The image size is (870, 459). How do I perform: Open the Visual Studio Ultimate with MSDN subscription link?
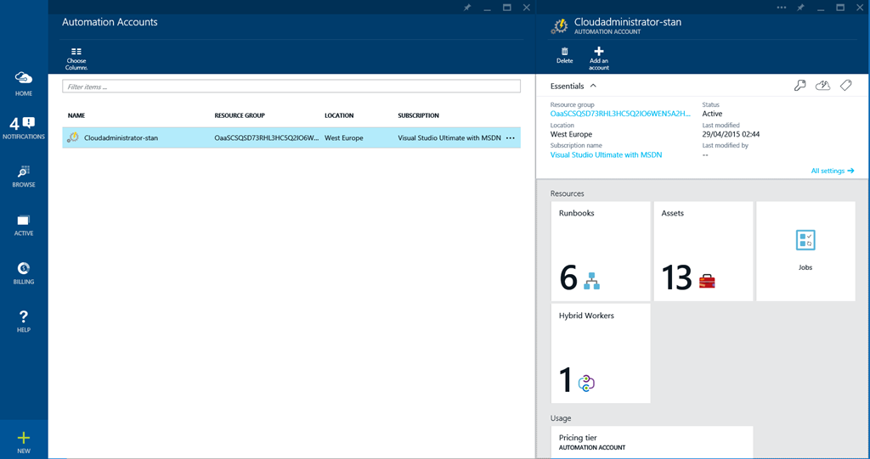606,154
